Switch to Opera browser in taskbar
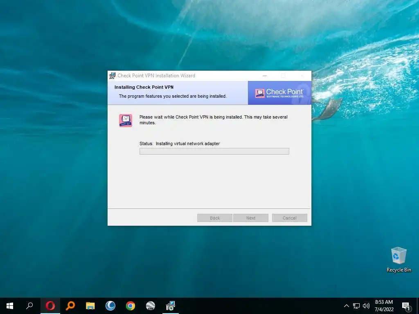419x314 pixels. 50,306
